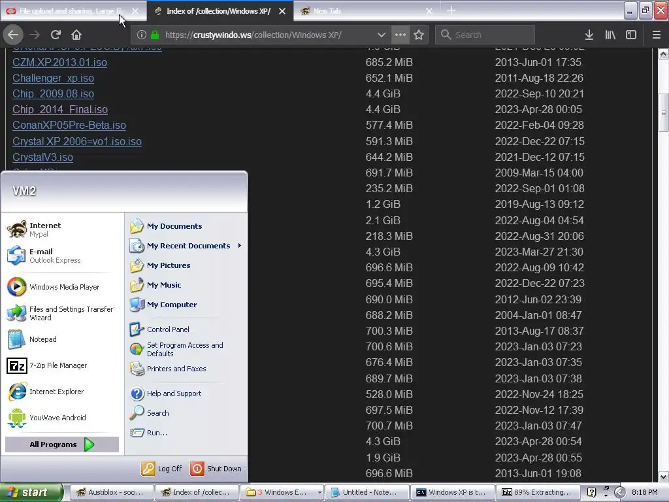Screen dimensions: 669x502
Task: Open the browser downloads panel
Action: click(589, 35)
